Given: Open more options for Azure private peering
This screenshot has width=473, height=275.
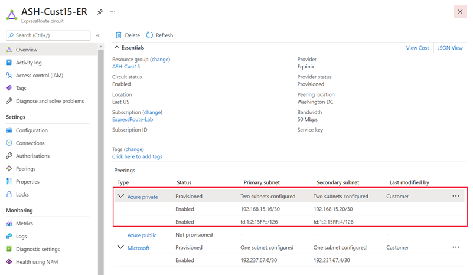Looking at the screenshot, I should pyautogui.click(x=456, y=196).
